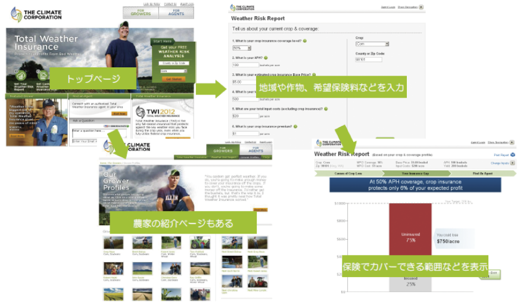
Task: Click the County or Zip Code field in hero box
Action: click(174, 63)
